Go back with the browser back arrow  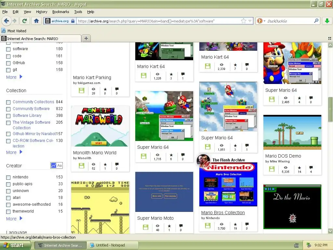(7, 21)
